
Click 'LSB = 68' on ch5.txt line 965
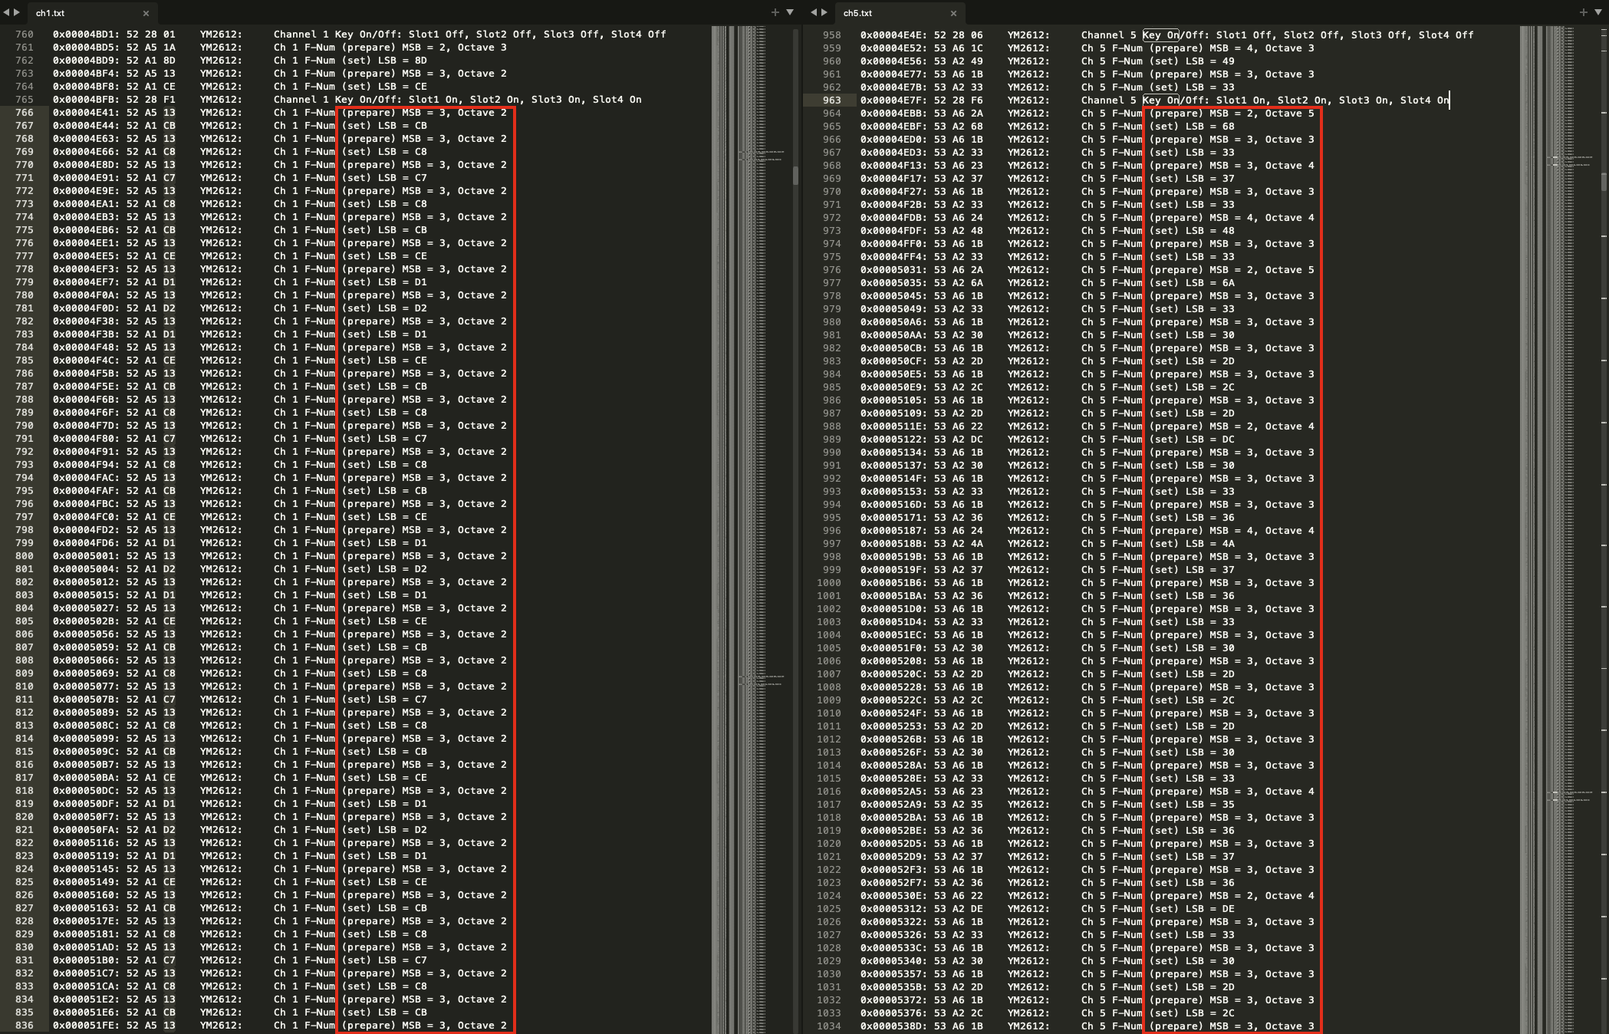(x=1210, y=127)
